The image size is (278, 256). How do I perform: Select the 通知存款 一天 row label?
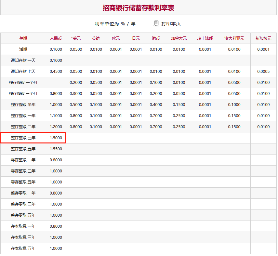coord(23,61)
